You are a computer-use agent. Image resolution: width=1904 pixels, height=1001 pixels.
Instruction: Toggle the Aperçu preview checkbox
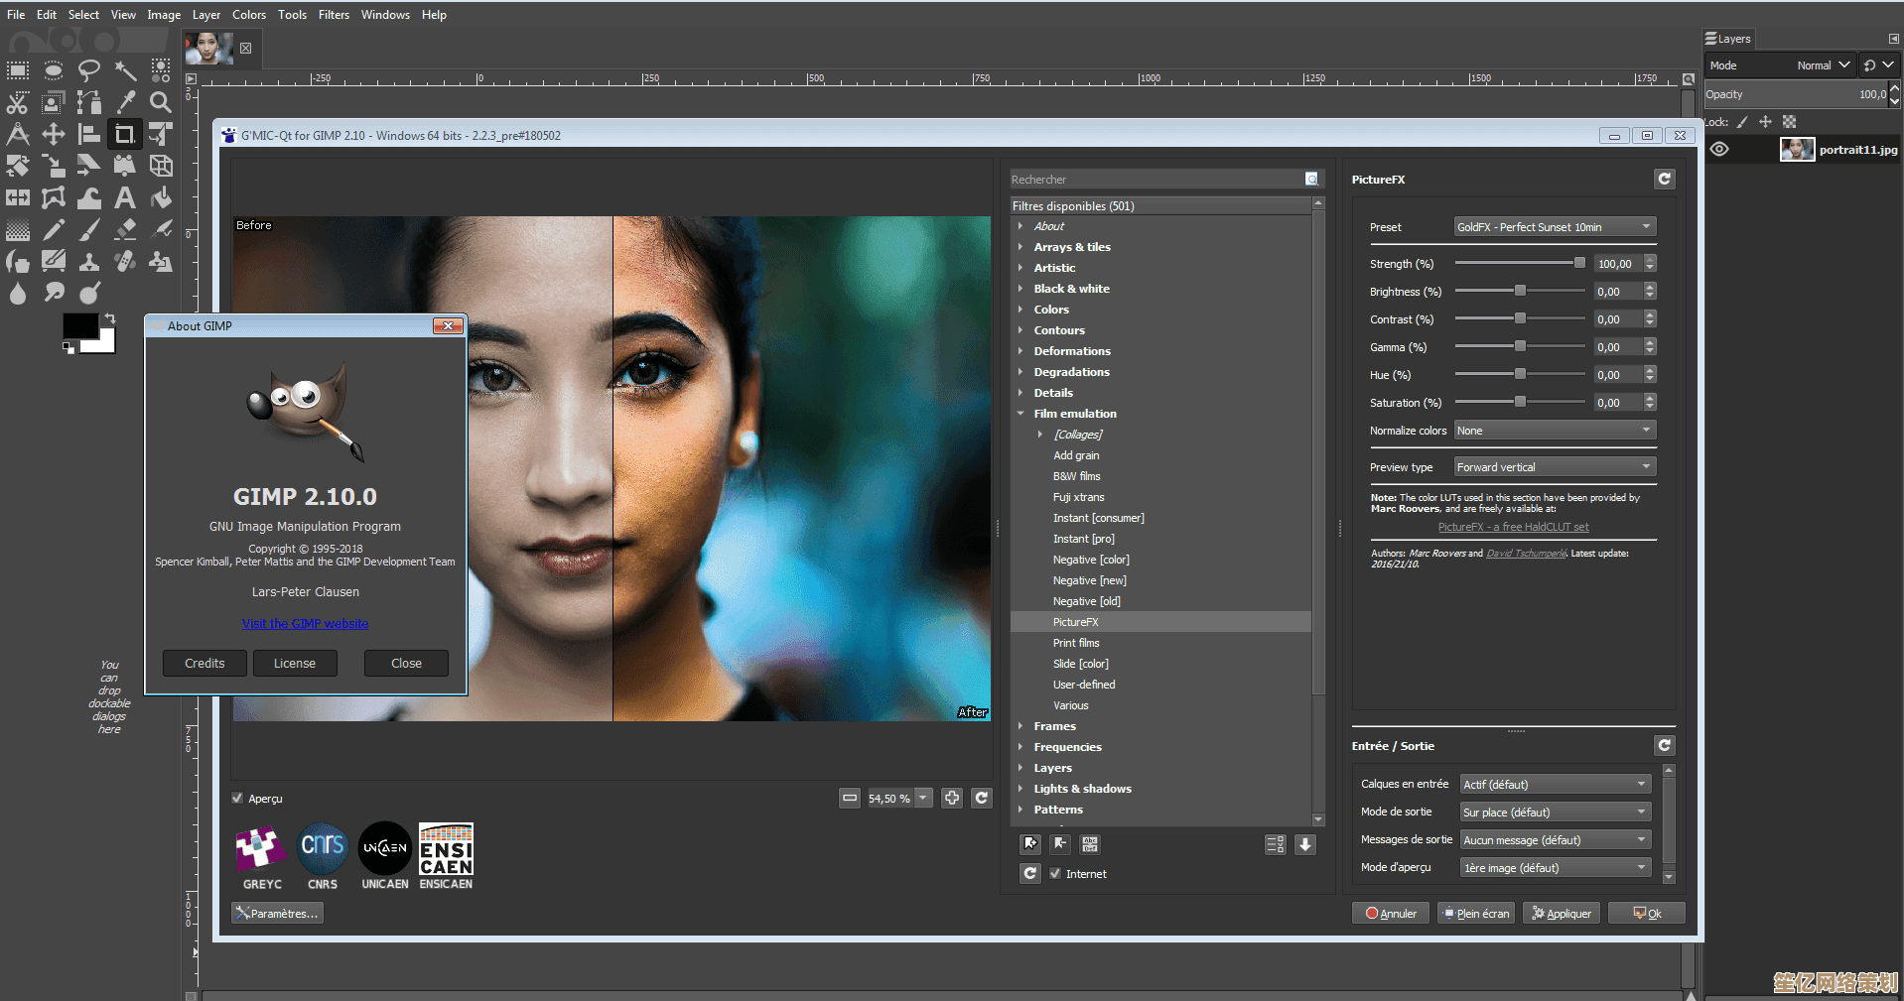tap(237, 798)
